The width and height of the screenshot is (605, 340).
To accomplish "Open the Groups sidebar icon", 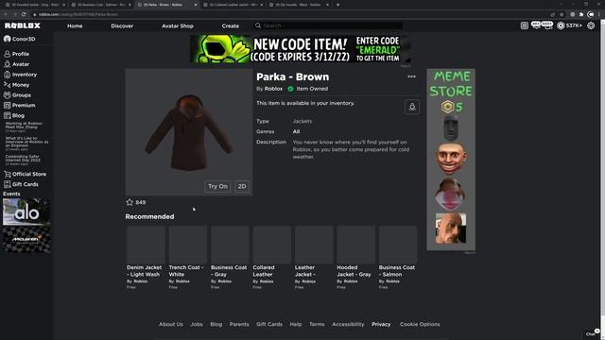I will pos(7,94).
